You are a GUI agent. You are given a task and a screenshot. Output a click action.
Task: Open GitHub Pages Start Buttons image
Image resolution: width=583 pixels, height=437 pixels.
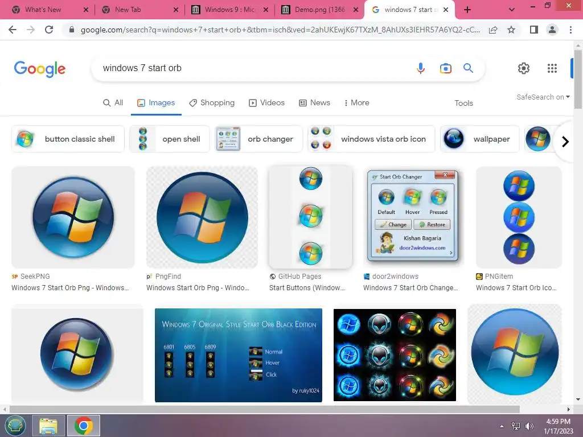(x=310, y=217)
